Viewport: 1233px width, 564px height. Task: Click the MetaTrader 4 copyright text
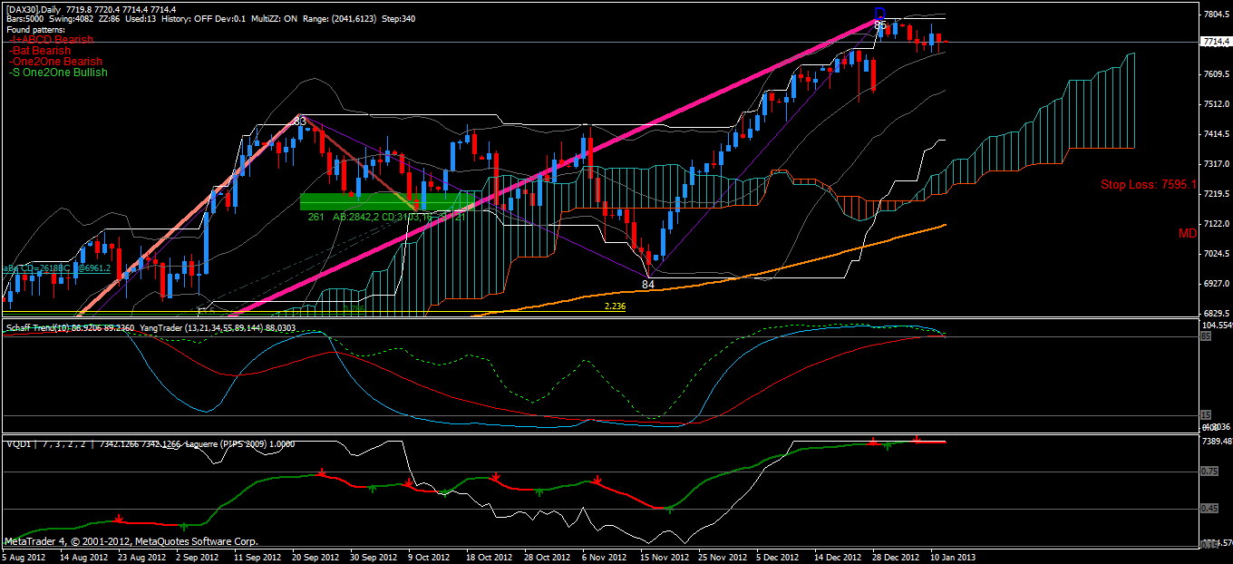tap(130, 540)
